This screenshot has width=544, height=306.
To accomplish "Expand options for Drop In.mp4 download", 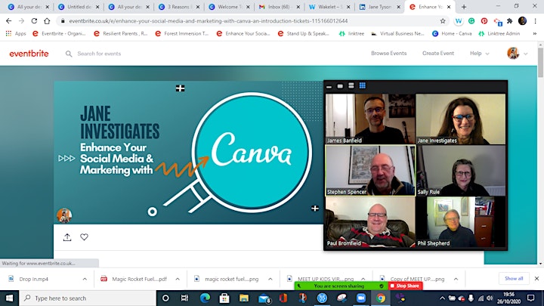I will tap(85, 279).
